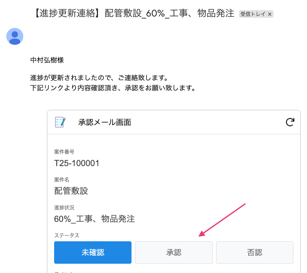Click the 承認メール画面 card title
The image size is (307, 273).
(x=104, y=122)
